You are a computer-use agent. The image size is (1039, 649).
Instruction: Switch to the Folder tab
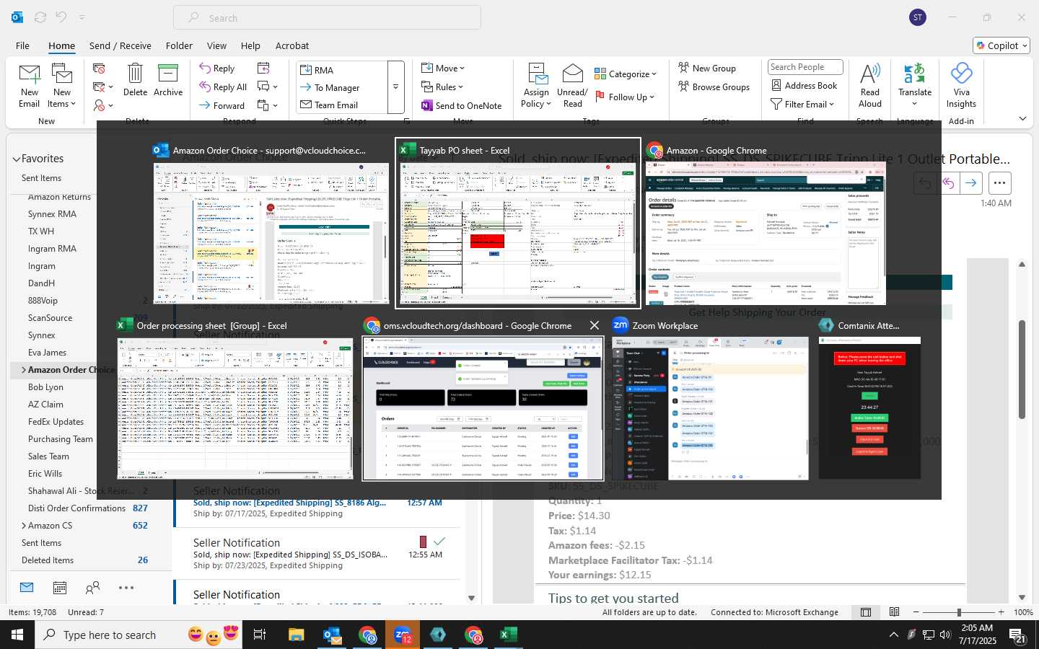(179, 45)
